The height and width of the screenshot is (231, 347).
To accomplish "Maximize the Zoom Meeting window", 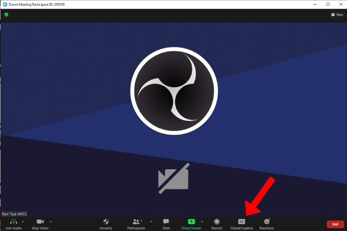I will [x=328, y=4].
